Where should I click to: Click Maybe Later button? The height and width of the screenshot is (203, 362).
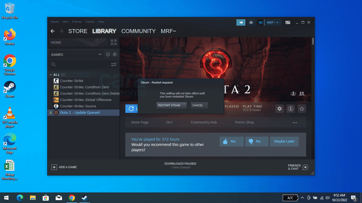point(284,141)
